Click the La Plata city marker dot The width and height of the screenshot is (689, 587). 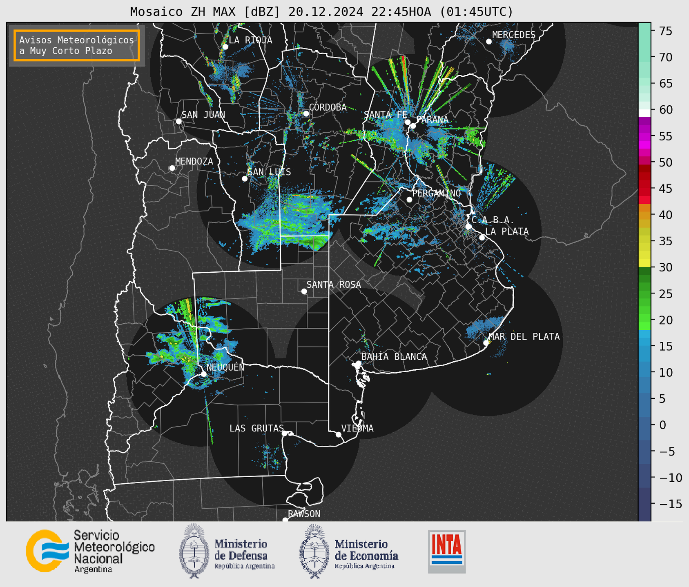click(482, 238)
